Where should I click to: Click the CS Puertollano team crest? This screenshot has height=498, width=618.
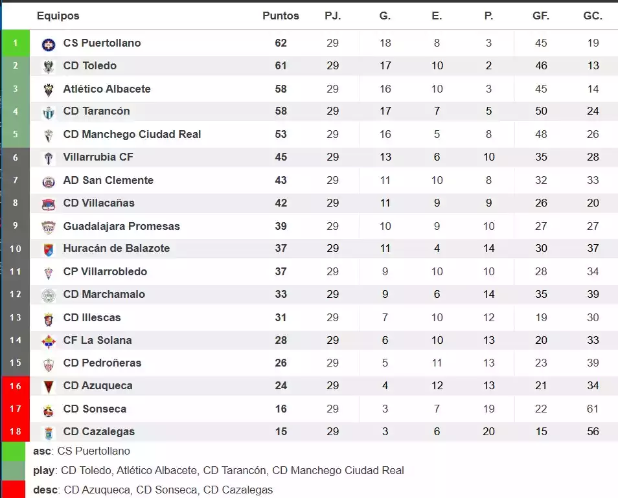coord(49,44)
